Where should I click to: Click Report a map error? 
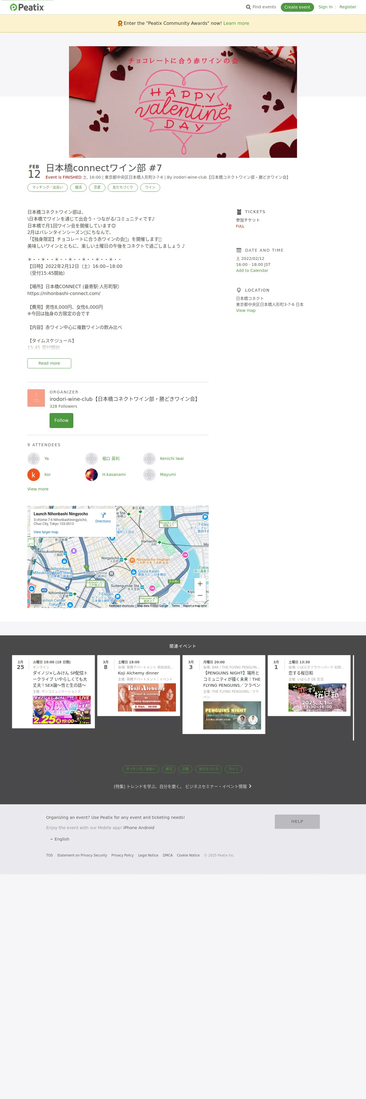click(x=195, y=606)
